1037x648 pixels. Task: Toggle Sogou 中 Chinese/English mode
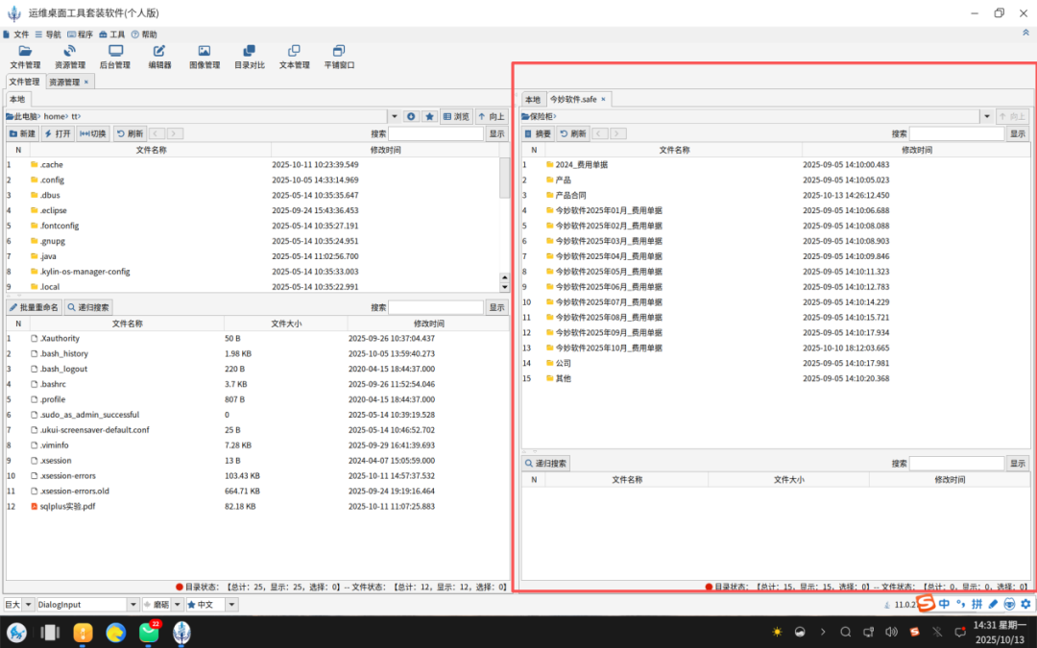coord(944,604)
